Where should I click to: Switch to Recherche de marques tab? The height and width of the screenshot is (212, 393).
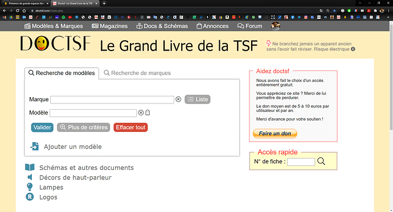pyautogui.click(x=137, y=73)
